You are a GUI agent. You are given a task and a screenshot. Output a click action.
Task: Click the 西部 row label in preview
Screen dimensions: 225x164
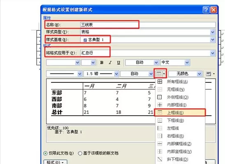(x=57, y=99)
